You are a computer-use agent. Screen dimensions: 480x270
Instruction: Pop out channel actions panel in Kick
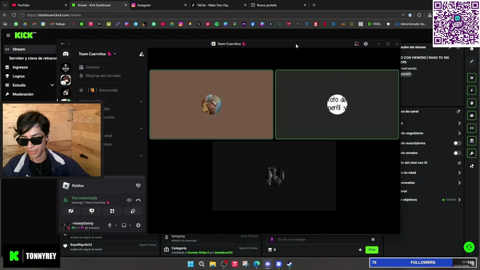(458, 112)
